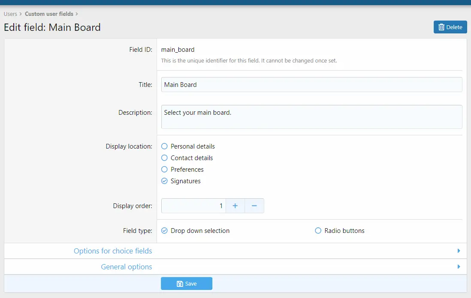This screenshot has width=471, height=298.
Task: Click the Edit field: Main Board heading
Action: pos(52,27)
